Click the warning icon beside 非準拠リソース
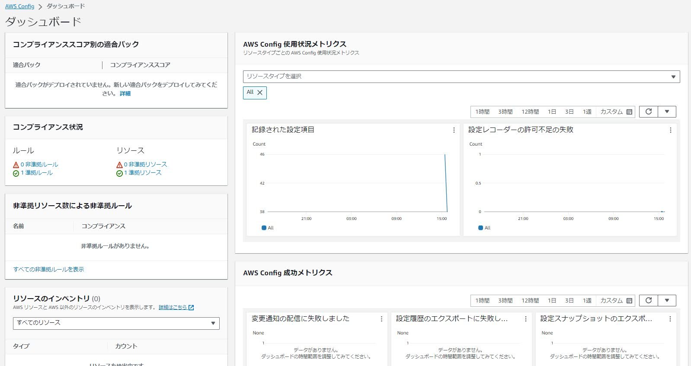This screenshot has height=366, width=691. tap(119, 165)
